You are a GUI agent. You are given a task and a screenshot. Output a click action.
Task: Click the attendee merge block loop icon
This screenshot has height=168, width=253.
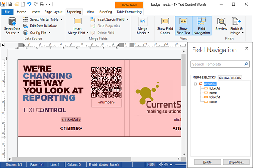click(x=200, y=84)
